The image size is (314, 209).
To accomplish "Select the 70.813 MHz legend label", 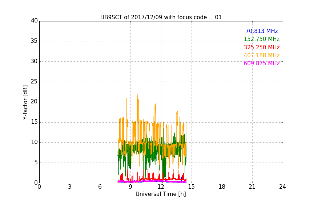I will pos(262,31).
